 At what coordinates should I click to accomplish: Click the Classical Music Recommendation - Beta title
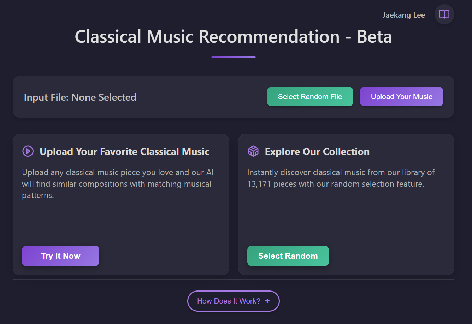234,36
